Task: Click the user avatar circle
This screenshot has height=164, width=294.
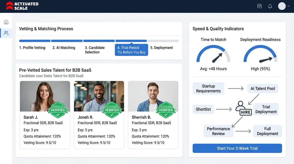Action: click(x=282, y=6)
